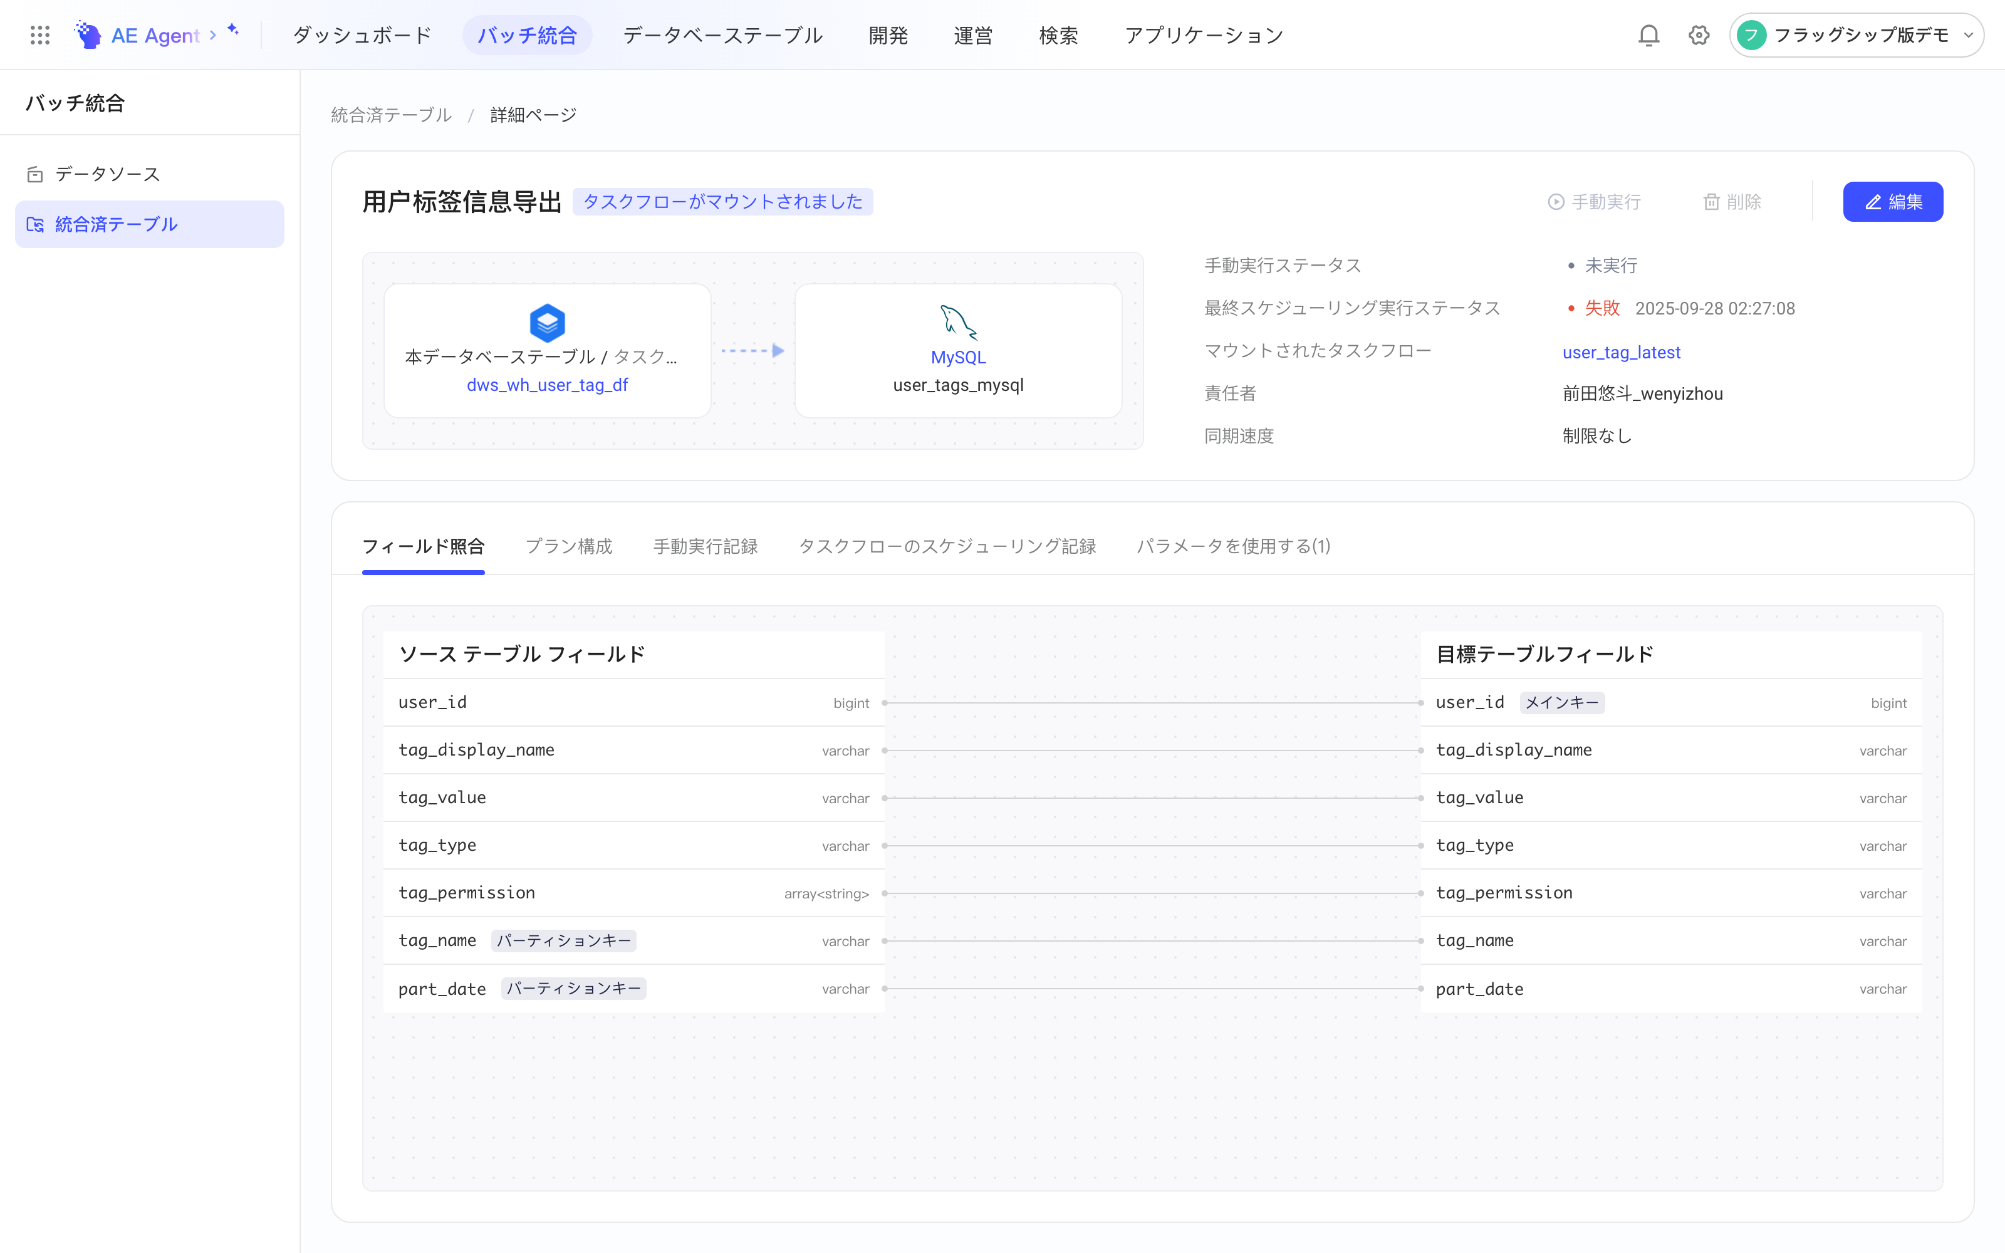2005x1253 pixels.
Task: Switch to the フィールド照合 tab
Action: 424,546
